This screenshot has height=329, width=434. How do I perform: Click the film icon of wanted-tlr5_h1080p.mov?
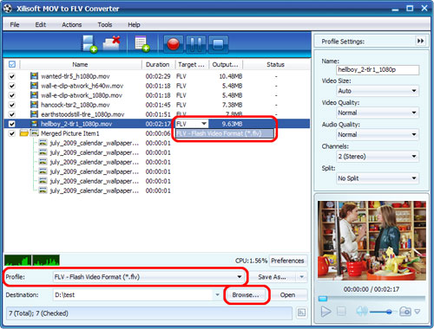(34, 76)
